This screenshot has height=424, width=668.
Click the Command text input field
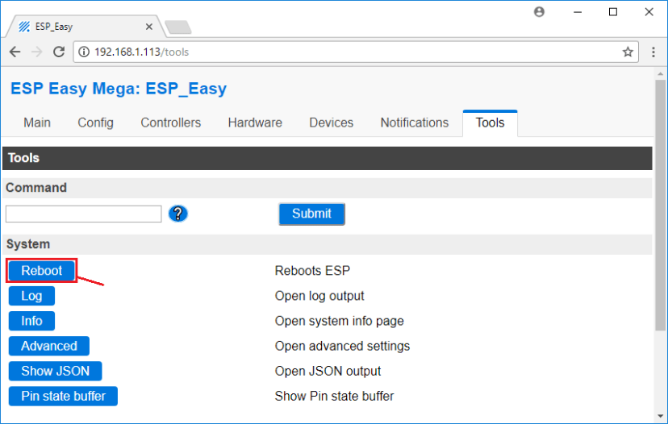click(84, 214)
